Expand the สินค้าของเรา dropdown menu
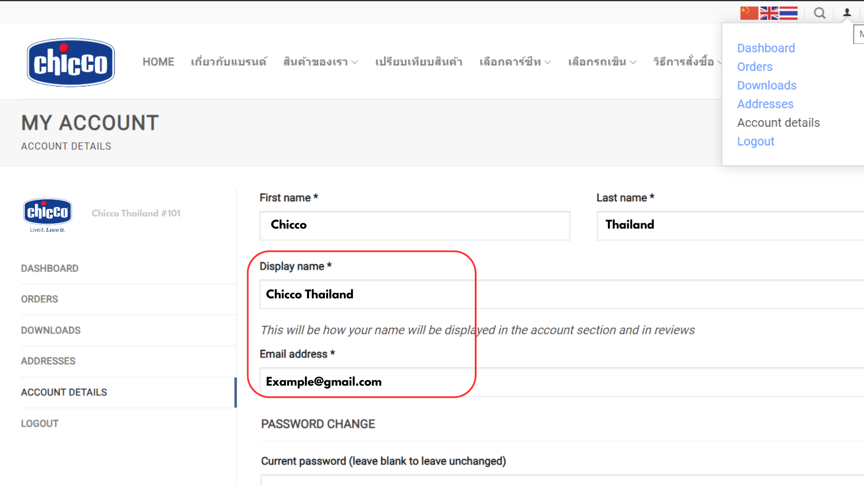This screenshot has height=486, width=864. point(320,62)
